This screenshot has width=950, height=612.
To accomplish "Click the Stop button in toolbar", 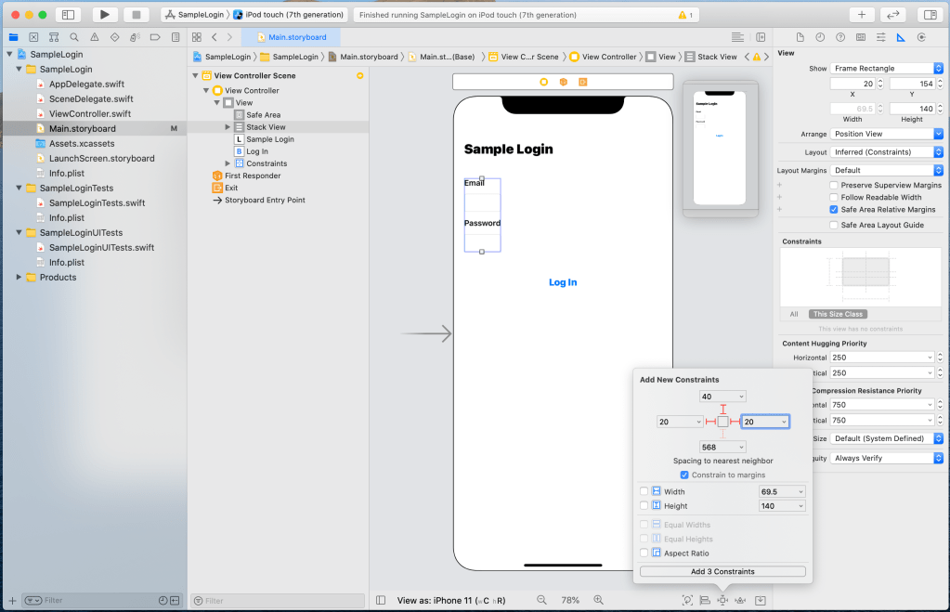I will (136, 15).
